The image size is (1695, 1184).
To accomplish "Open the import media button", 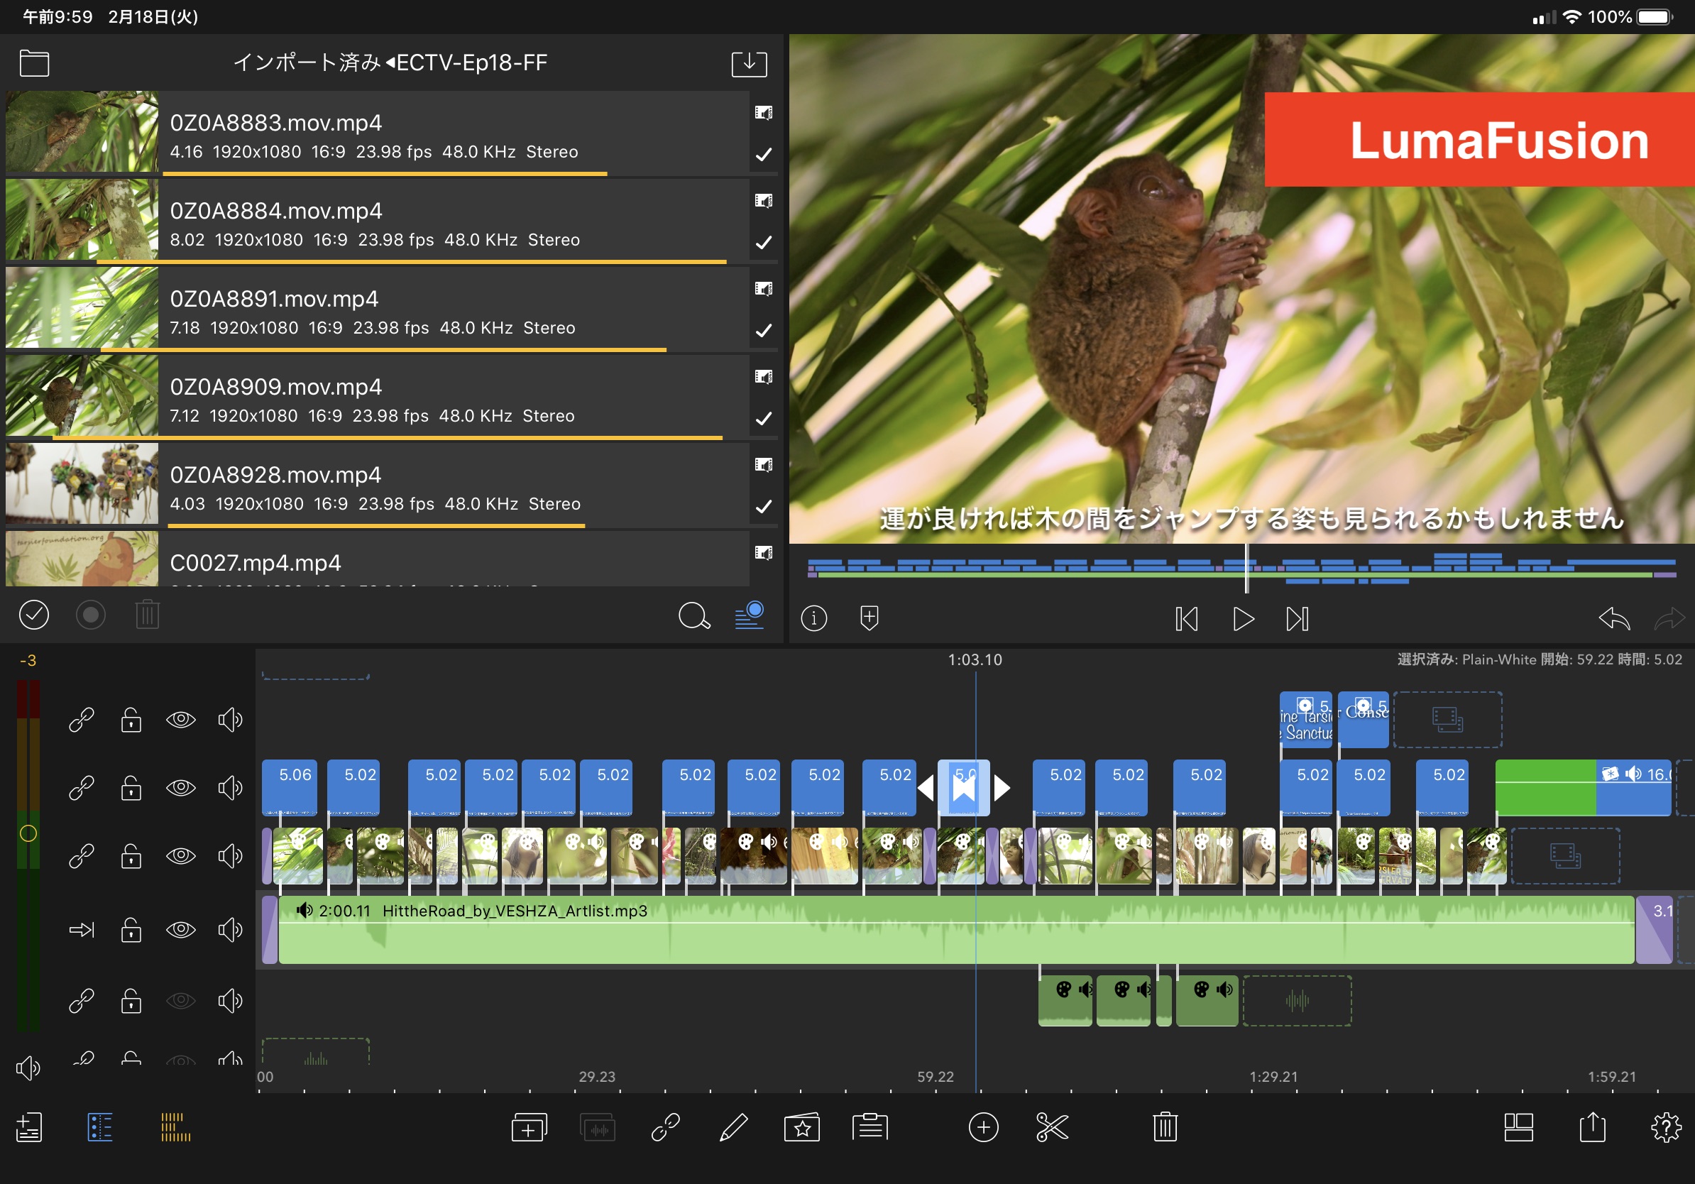I will pos(749,62).
